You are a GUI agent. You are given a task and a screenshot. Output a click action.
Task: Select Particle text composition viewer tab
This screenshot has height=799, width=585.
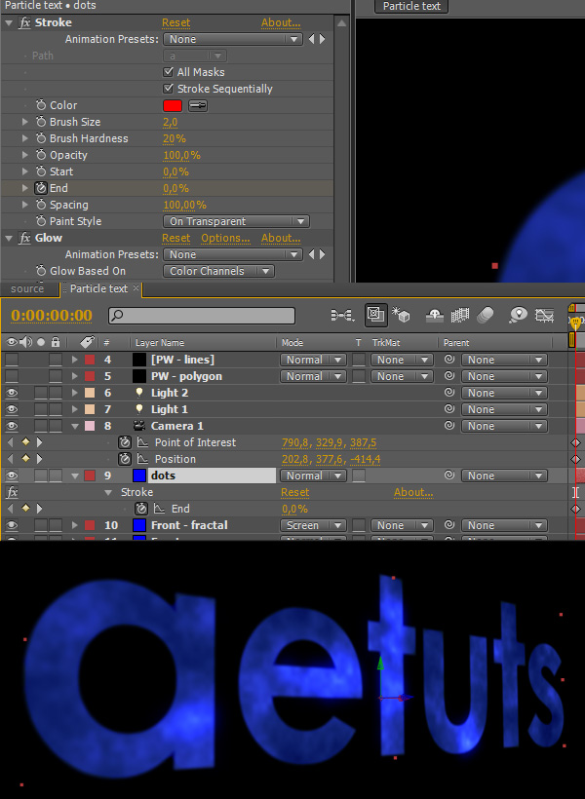pyautogui.click(x=411, y=6)
